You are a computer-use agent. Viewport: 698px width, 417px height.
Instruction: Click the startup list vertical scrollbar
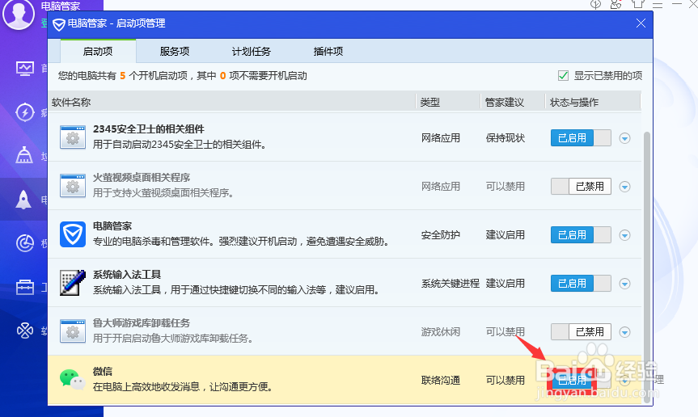point(647,267)
